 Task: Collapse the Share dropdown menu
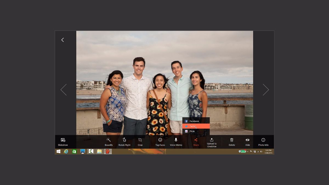(x=196, y=141)
